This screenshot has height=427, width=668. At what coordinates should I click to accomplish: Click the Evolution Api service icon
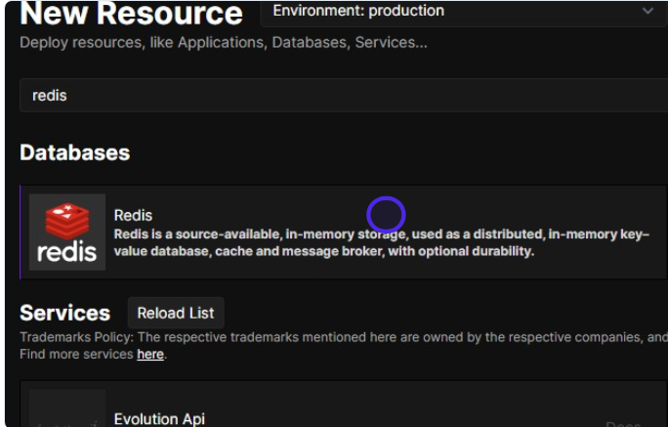tap(66, 410)
